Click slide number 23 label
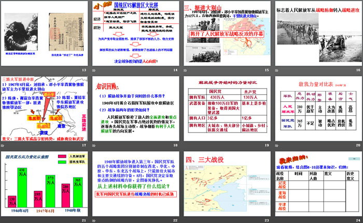The height and width of the screenshot is (223, 363). 267,220
